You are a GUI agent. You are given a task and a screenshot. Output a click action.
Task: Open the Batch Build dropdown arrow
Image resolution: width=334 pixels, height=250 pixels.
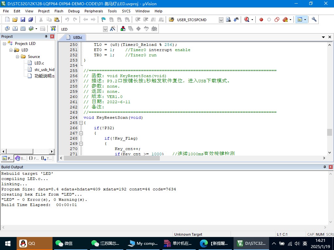(x=36, y=29)
